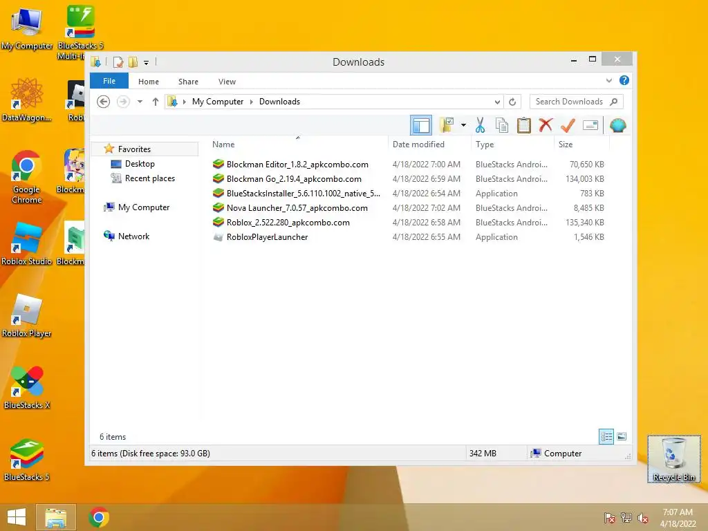Image resolution: width=708 pixels, height=531 pixels.
Task: Click the DataWagon desktop shortcut
Action: 27,100
